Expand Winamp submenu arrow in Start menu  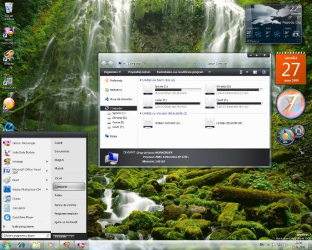coord(47,162)
